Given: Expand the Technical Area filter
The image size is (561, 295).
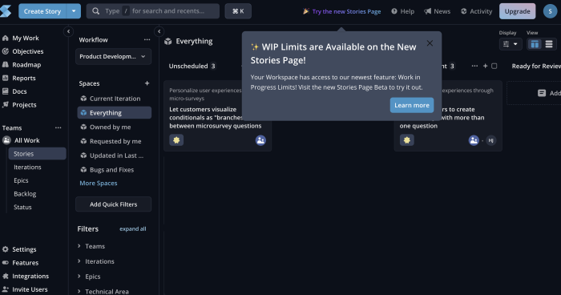Looking at the screenshot, I should click(103, 292).
